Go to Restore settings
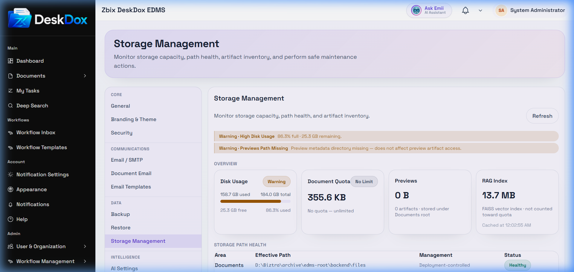 click(153, 228)
